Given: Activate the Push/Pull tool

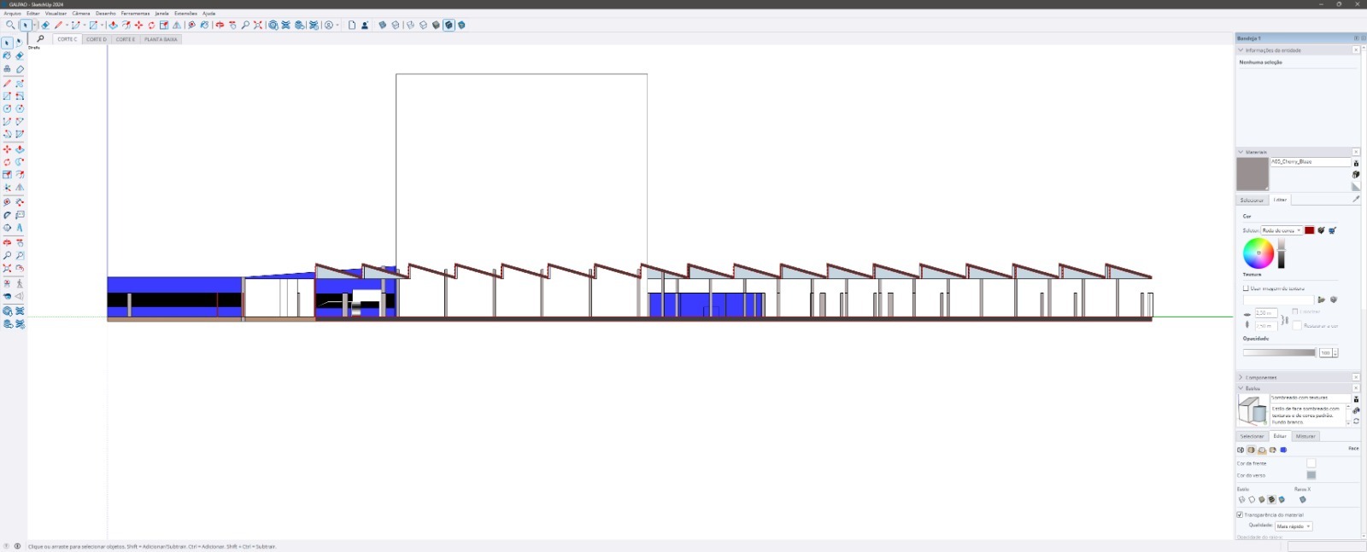Looking at the screenshot, I should tap(113, 26).
